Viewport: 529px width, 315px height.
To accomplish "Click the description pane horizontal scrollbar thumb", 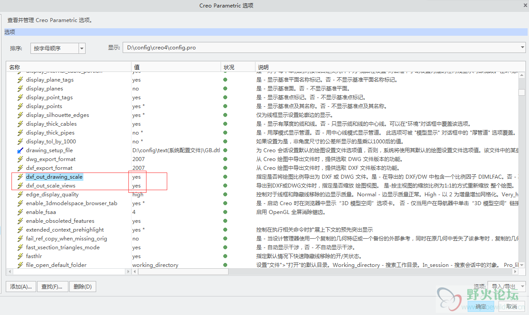I will coord(183,271).
